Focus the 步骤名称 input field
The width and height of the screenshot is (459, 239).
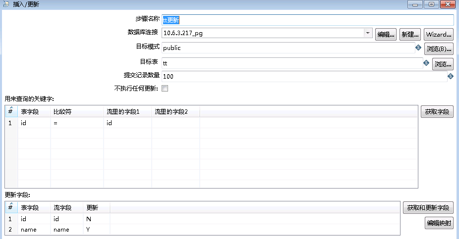tap(308, 20)
